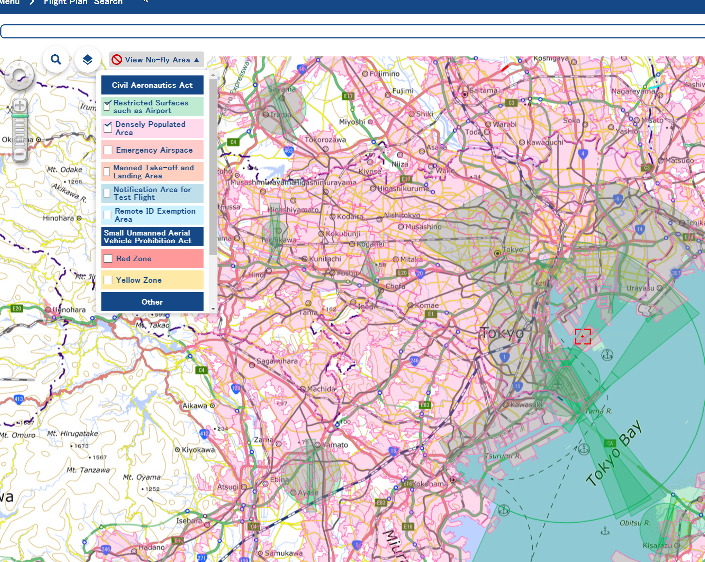Click Flight Plan Search breadcrumb
This screenshot has height=562, width=705.
(83, 2)
